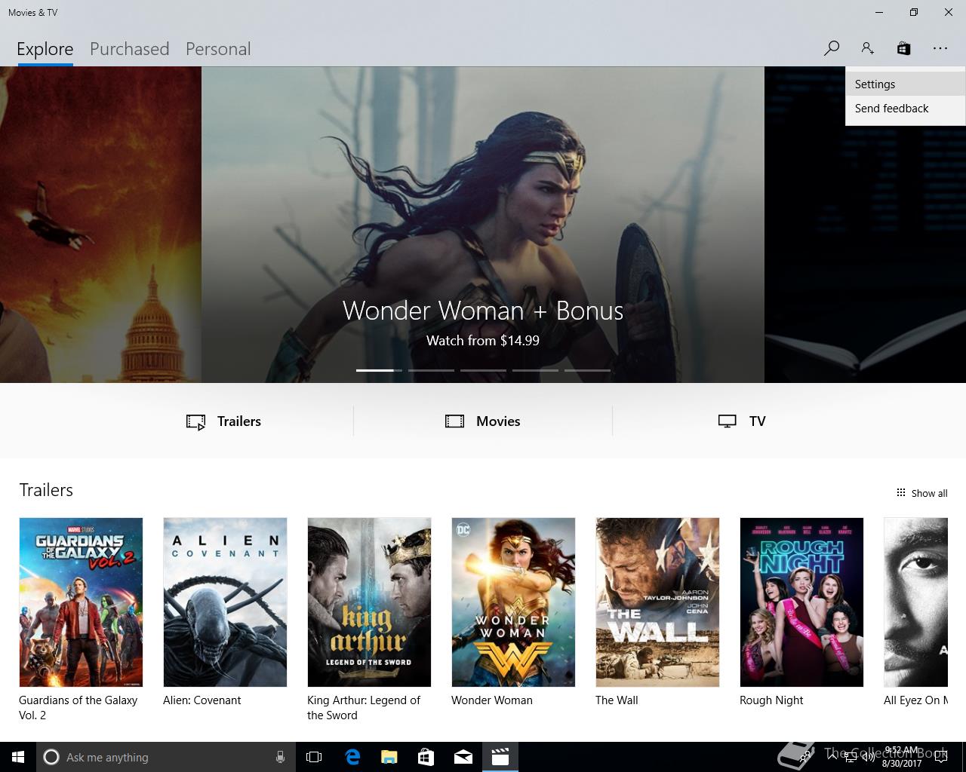Image resolution: width=966 pixels, height=772 pixels.
Task: Select second carousel page indicator
Action: click(x=431, y=370)
